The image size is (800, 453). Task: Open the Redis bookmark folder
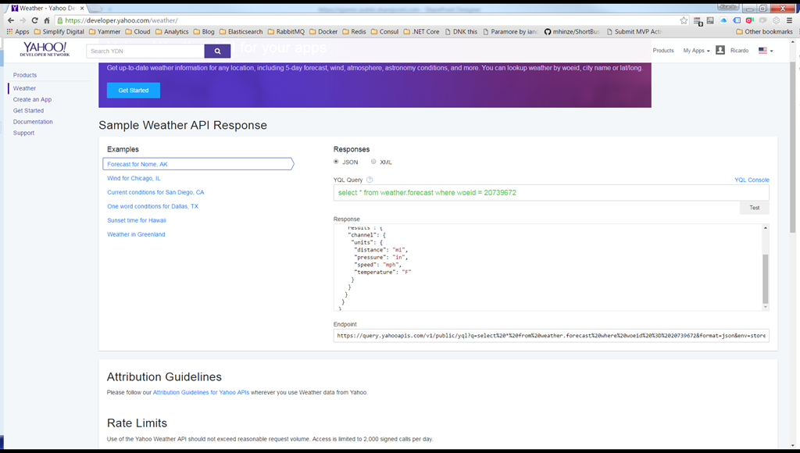pos(354,31)
